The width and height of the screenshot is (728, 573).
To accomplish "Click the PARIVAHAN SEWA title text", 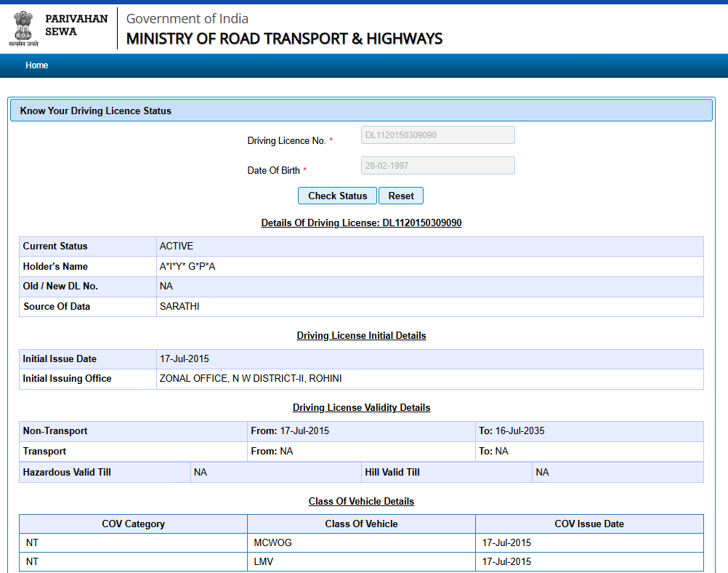I will coord(76,25).
